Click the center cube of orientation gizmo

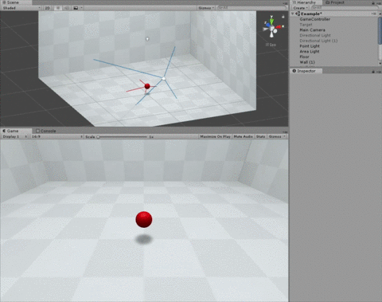tap(272, 29)
